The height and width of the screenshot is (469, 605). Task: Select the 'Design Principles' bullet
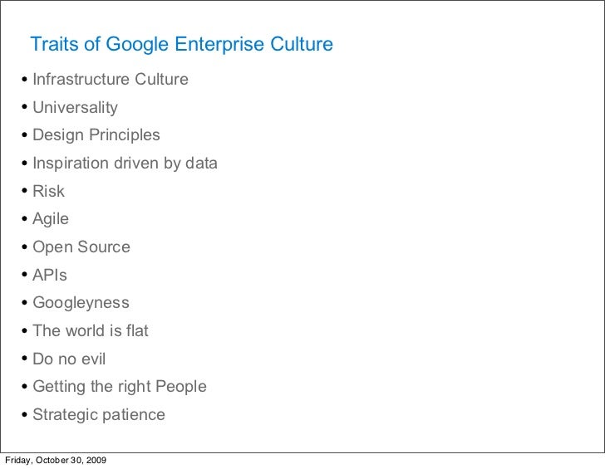click(x=96, y=135)
